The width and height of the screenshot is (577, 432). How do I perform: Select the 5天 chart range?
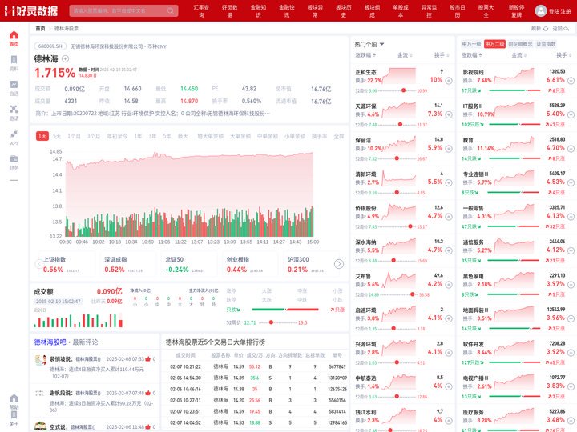point(57,136)
